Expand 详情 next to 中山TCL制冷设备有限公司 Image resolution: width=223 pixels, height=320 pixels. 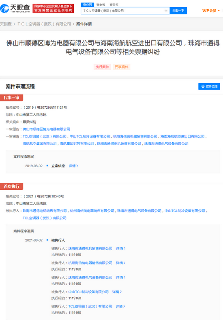coord(117,292)
